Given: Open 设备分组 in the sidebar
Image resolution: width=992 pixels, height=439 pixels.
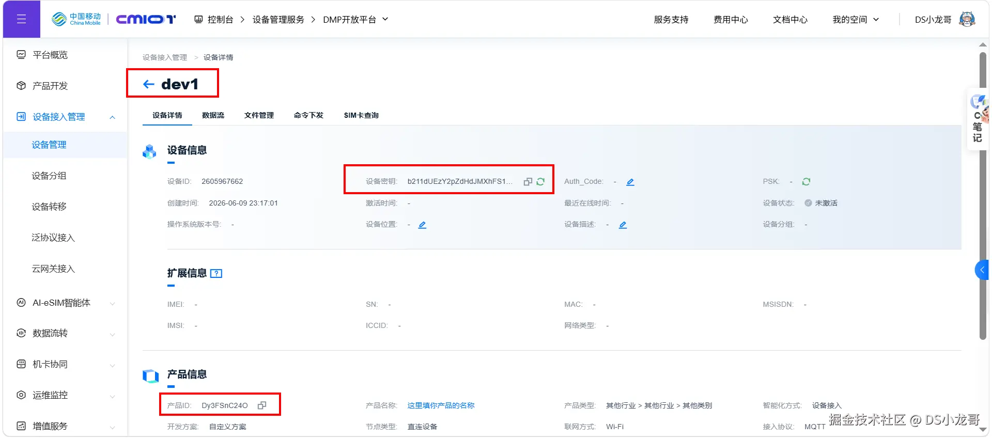Looking at the screenshot, I should (49, 176).
